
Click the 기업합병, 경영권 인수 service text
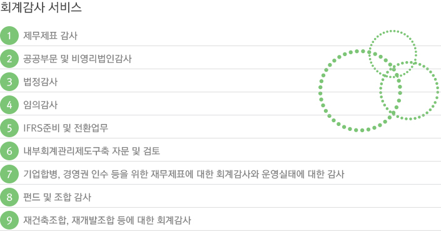tap(184, 174)
